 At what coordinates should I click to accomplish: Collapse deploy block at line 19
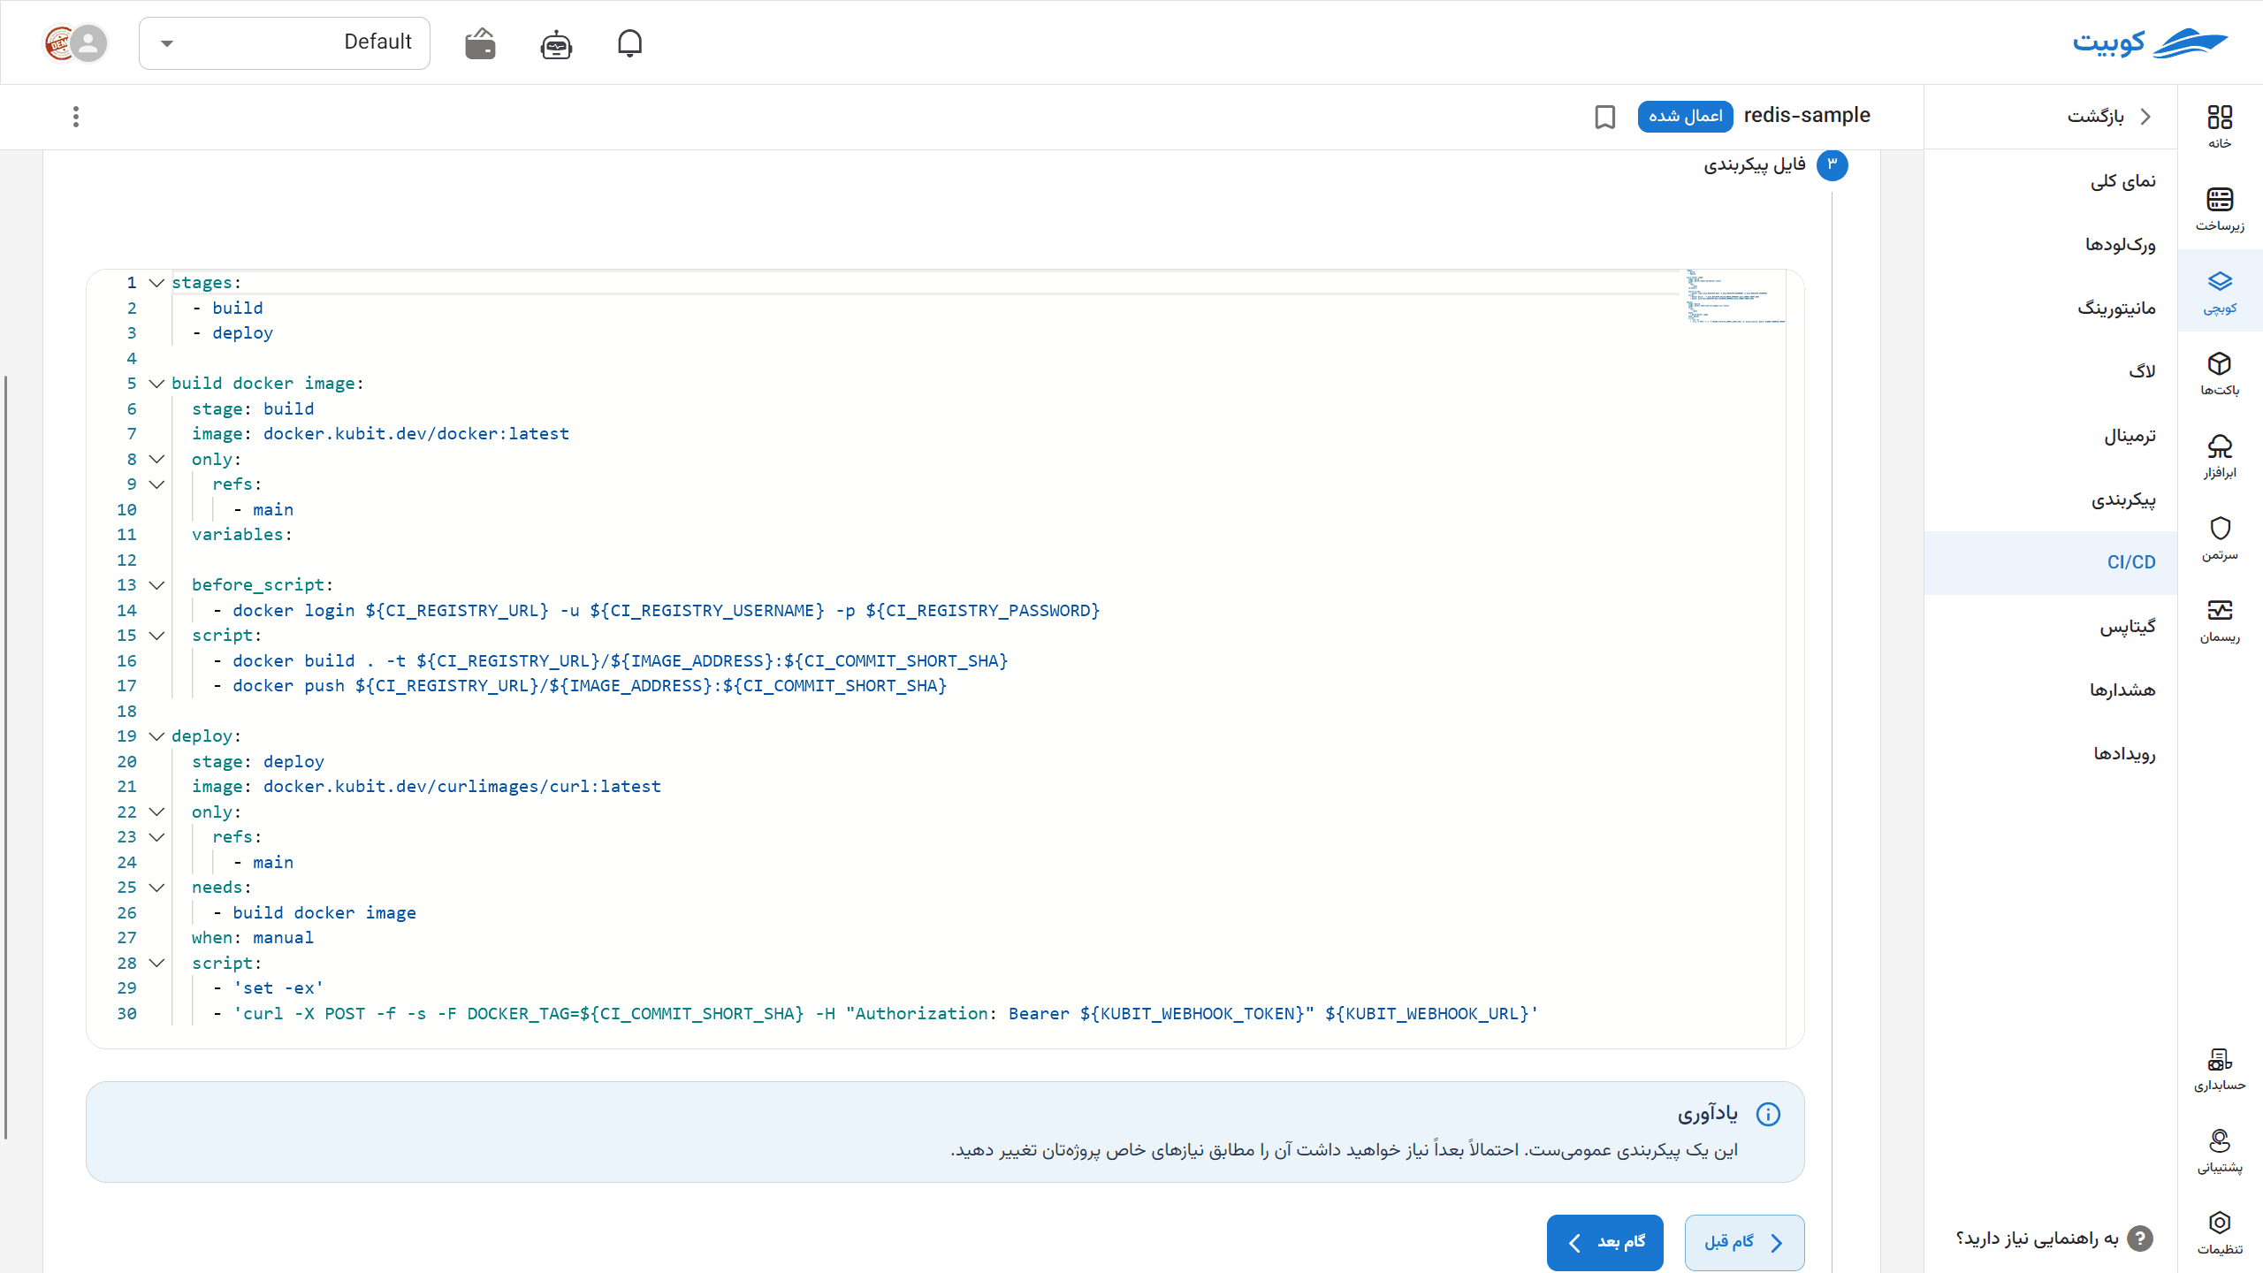coord(156,736)
